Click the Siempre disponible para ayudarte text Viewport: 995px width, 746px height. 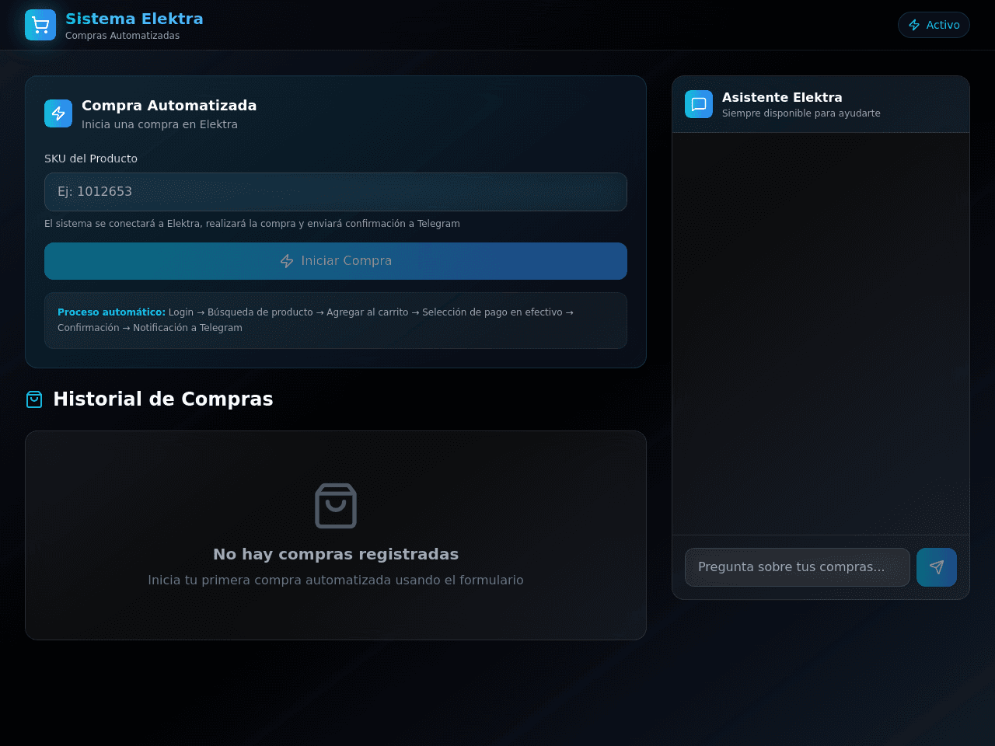point(801,113)
